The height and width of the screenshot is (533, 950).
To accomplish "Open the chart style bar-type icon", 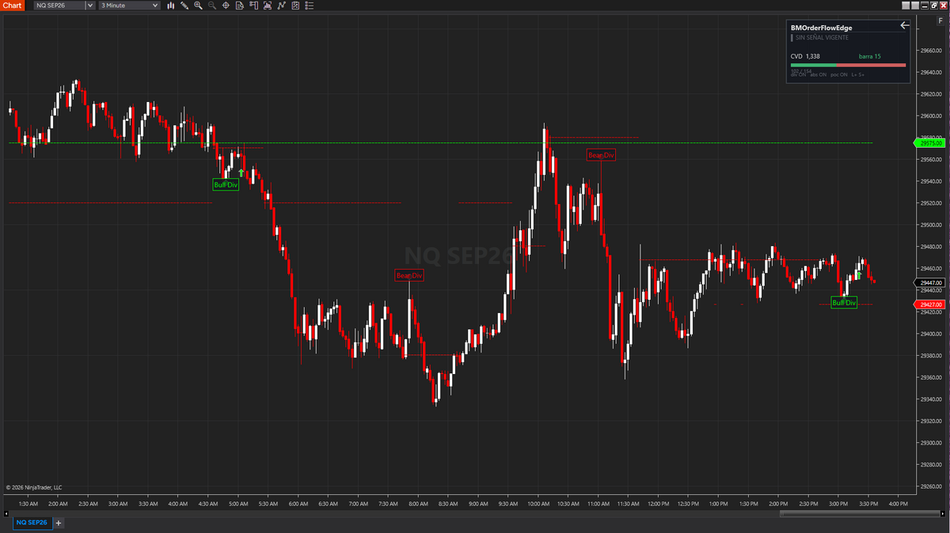I will [x=171, y=6].
